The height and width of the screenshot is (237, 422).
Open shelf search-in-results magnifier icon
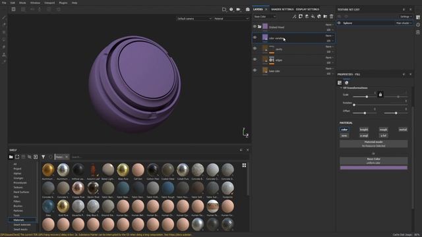coord(29,157)
